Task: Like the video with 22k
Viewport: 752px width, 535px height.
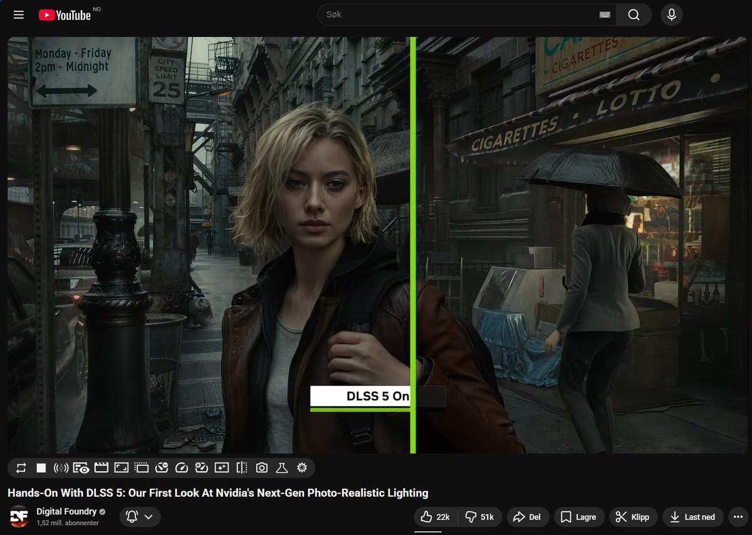Action: (x=436, y=517)
